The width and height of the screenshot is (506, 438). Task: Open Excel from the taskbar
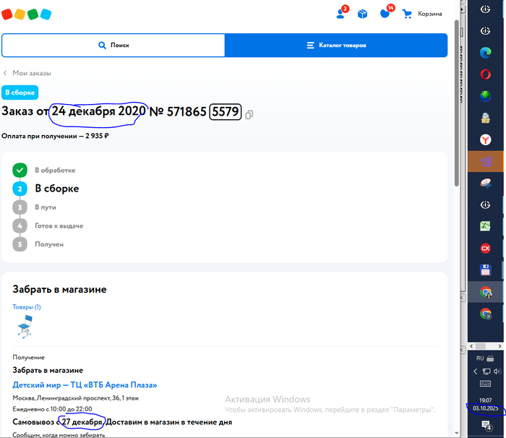pos(486,226)
